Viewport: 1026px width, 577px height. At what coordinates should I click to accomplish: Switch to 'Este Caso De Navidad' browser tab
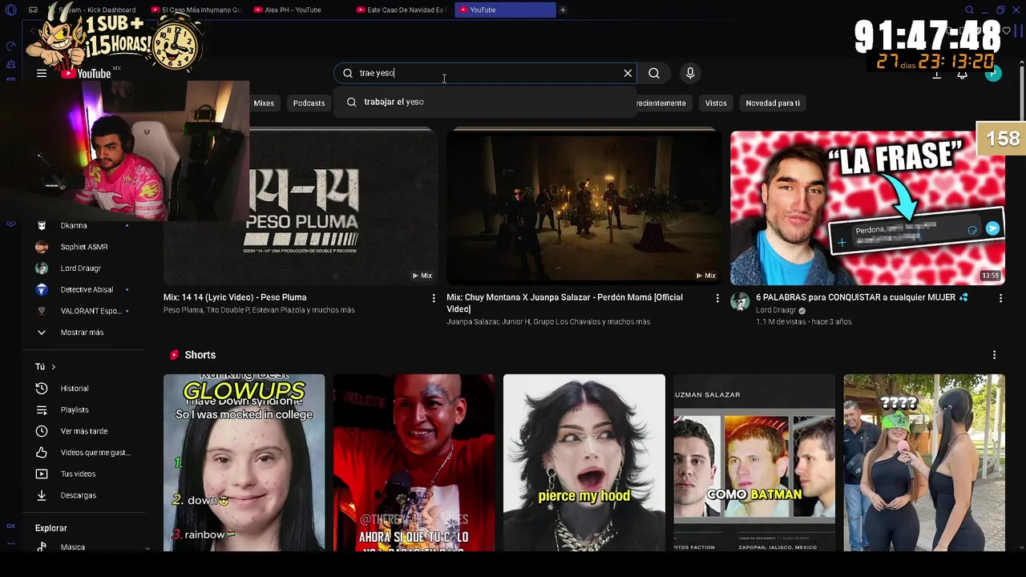402,10
